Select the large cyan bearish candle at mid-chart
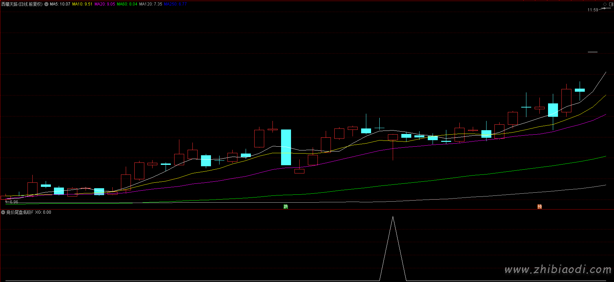The height and width of the screenshot is (282, 614). click(286, 147)
